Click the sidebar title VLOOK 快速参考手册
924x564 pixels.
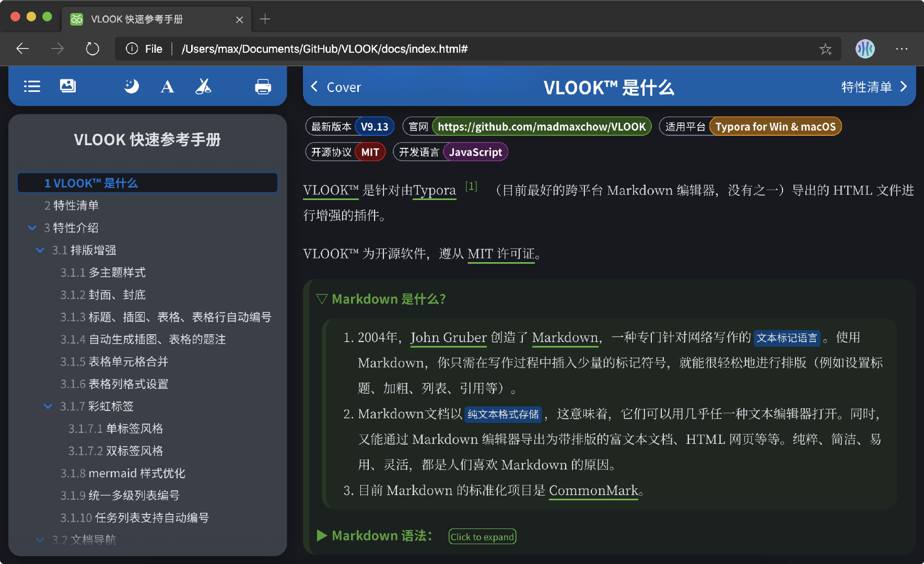(x=147, y=139)
